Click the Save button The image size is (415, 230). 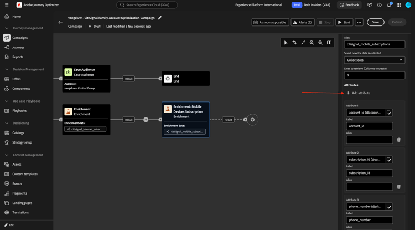[376, 22]
